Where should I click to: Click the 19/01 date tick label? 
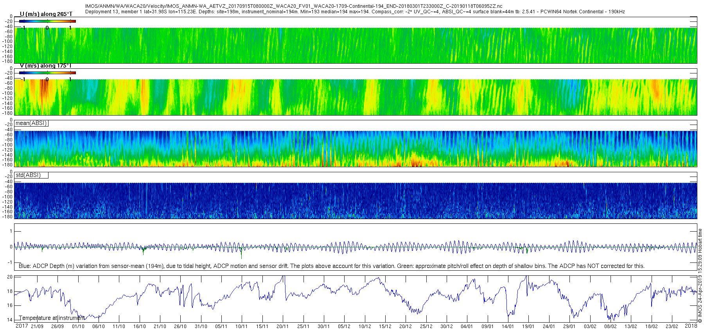click(528, 327)
